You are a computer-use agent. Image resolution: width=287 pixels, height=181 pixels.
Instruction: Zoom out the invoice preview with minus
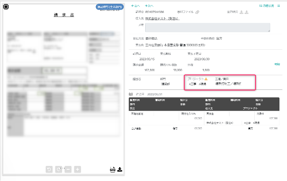[x=68, y=169]
